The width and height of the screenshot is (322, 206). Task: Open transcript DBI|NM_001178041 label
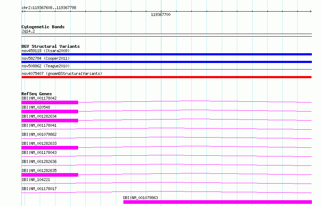[x=39, y=125]
